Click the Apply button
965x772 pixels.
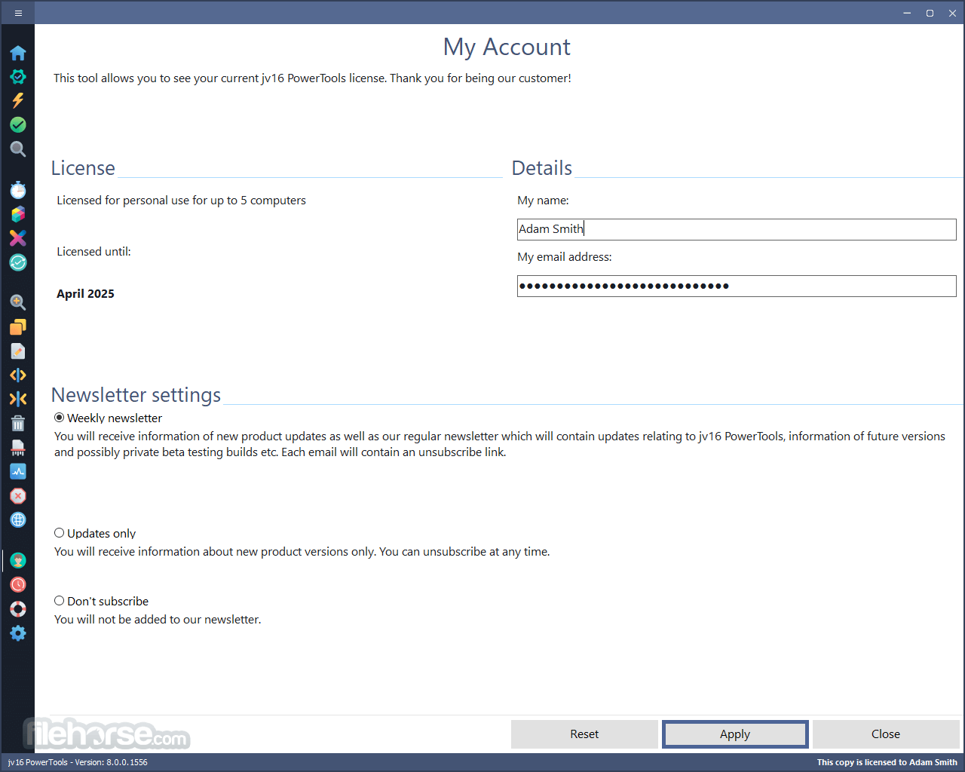(735, 734)
